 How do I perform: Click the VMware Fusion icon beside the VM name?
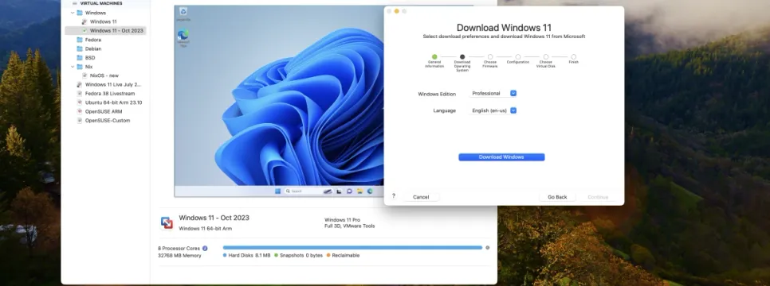pyautogui.click(x=167, y=222)
